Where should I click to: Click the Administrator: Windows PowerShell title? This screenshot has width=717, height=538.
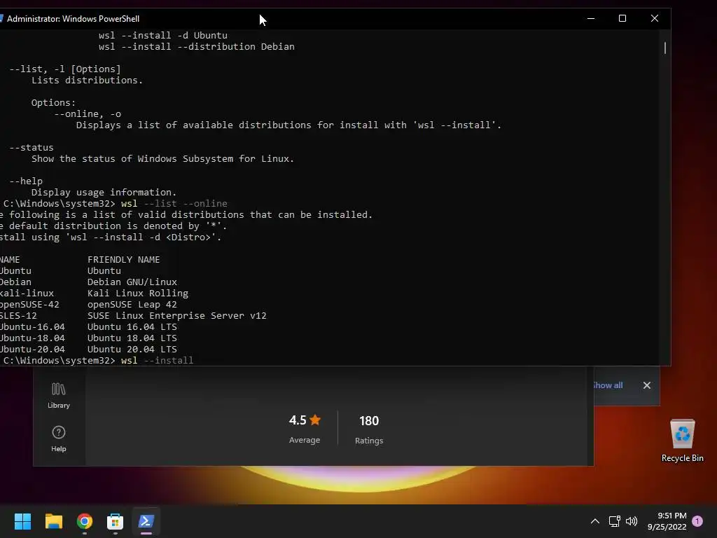tap(73, 19)
